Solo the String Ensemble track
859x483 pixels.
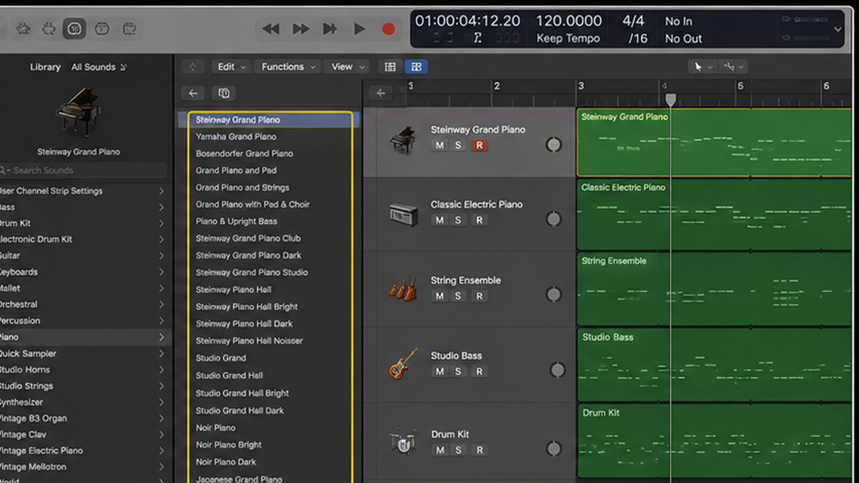pyautogui.click(x=458, y=296)
